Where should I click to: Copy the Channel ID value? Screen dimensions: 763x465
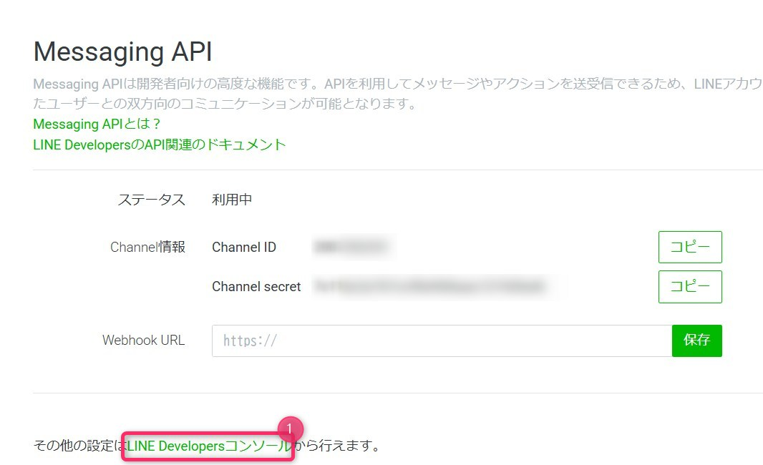(690, 247)
